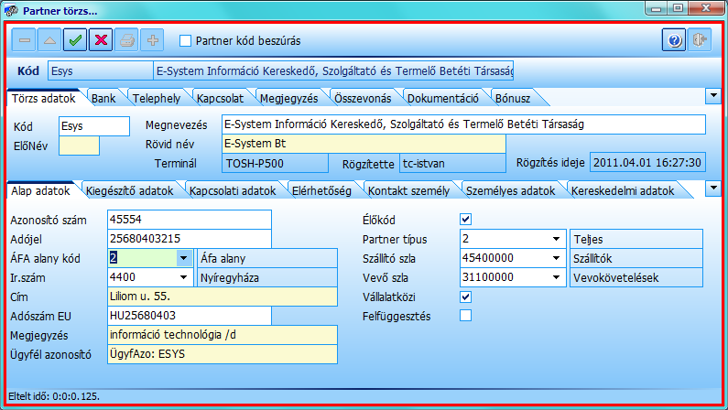Viewport: 728px width, 410px height.
Task: Check the Felfüggesztés checkbox
Action: (x=466, y=316)
